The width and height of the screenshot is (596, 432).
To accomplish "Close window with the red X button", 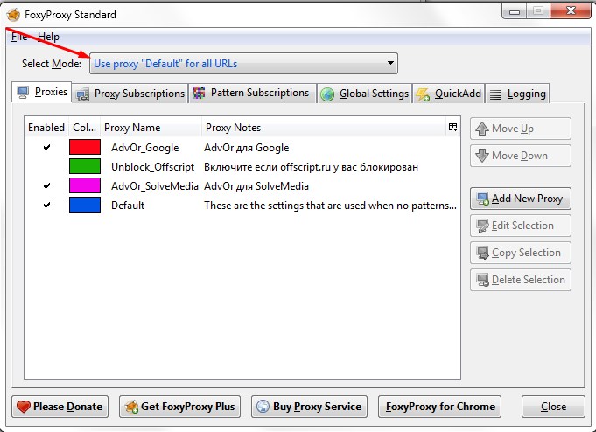I will (571, 11).
